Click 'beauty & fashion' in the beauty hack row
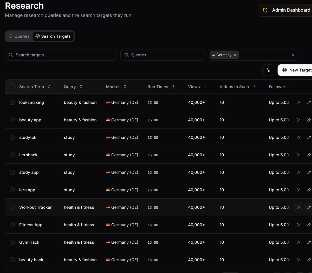Screen dimensions: 312x273 [80, 260]
